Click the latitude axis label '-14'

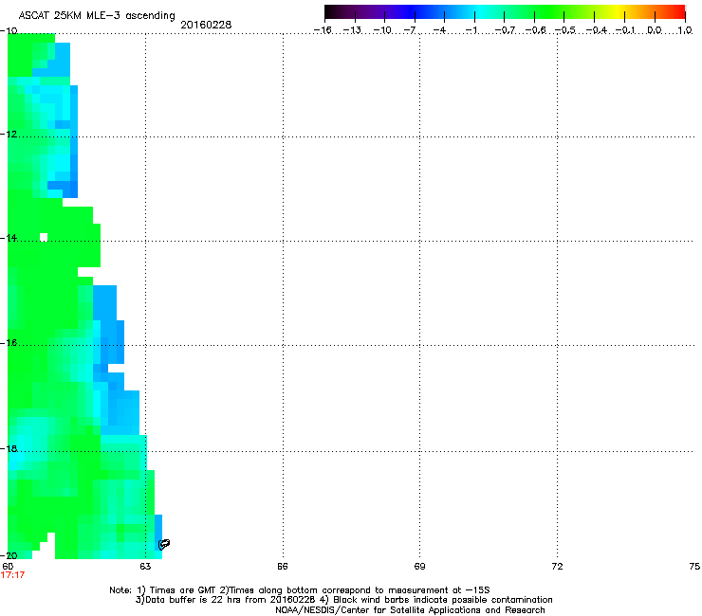click(9, 238)
